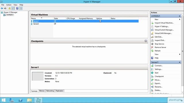Click the Virtual Switch Manager icon

click(152, 30)
